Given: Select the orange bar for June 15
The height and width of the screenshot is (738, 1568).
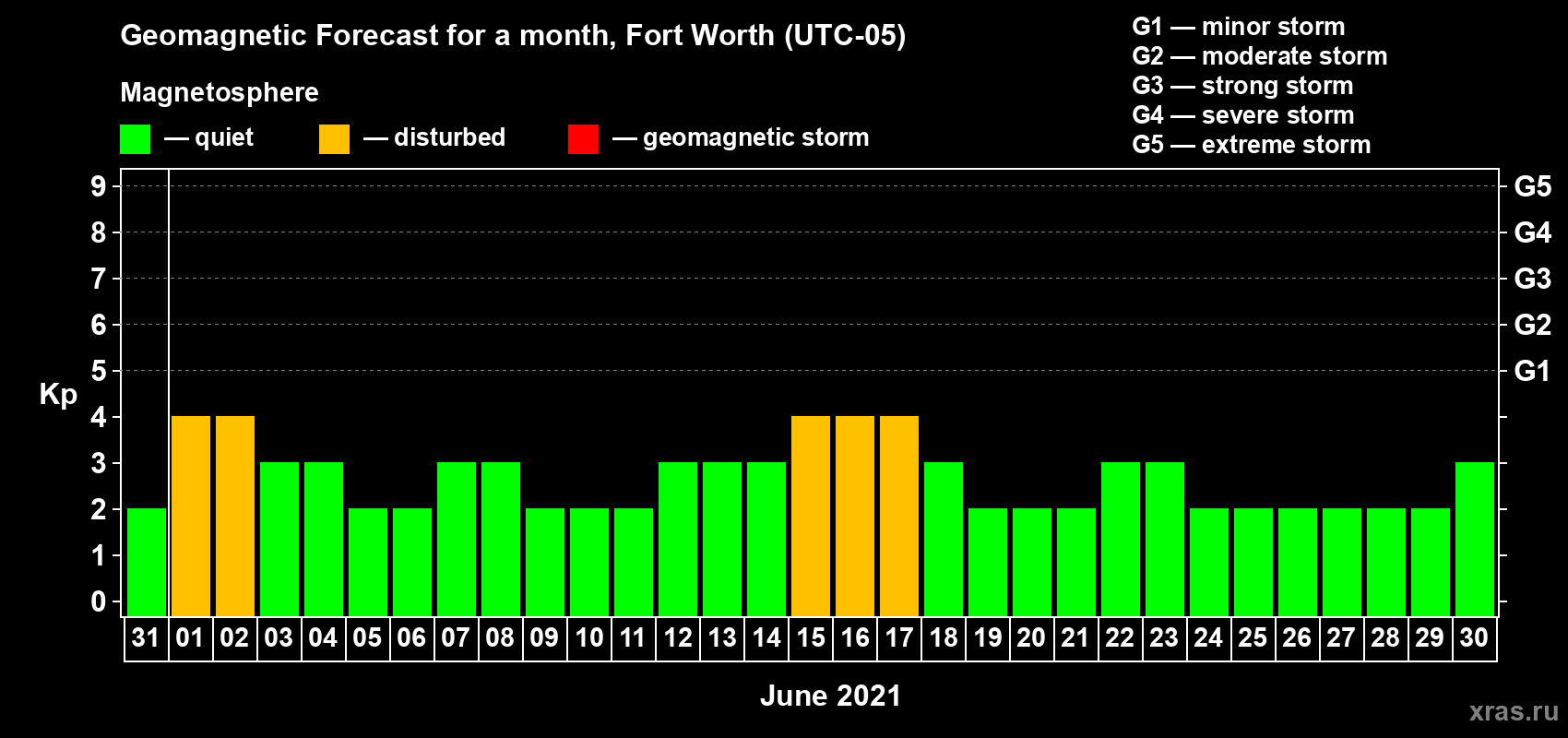Looking at the screenshot, I should click(811, 516).
